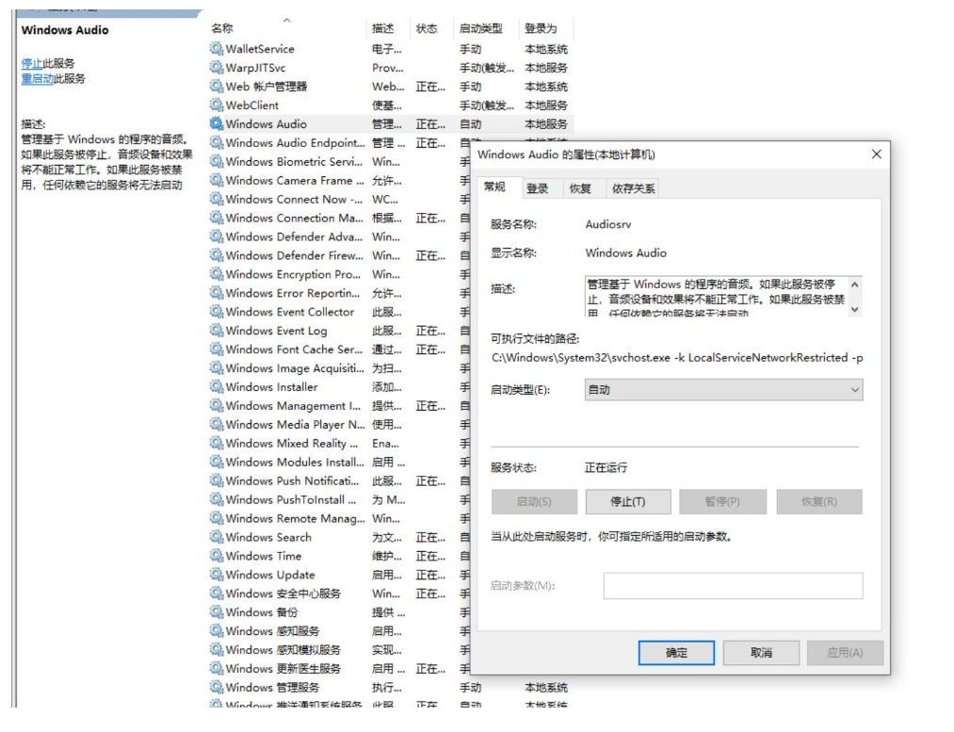Click the Windows Search service icon

[217, 537]
